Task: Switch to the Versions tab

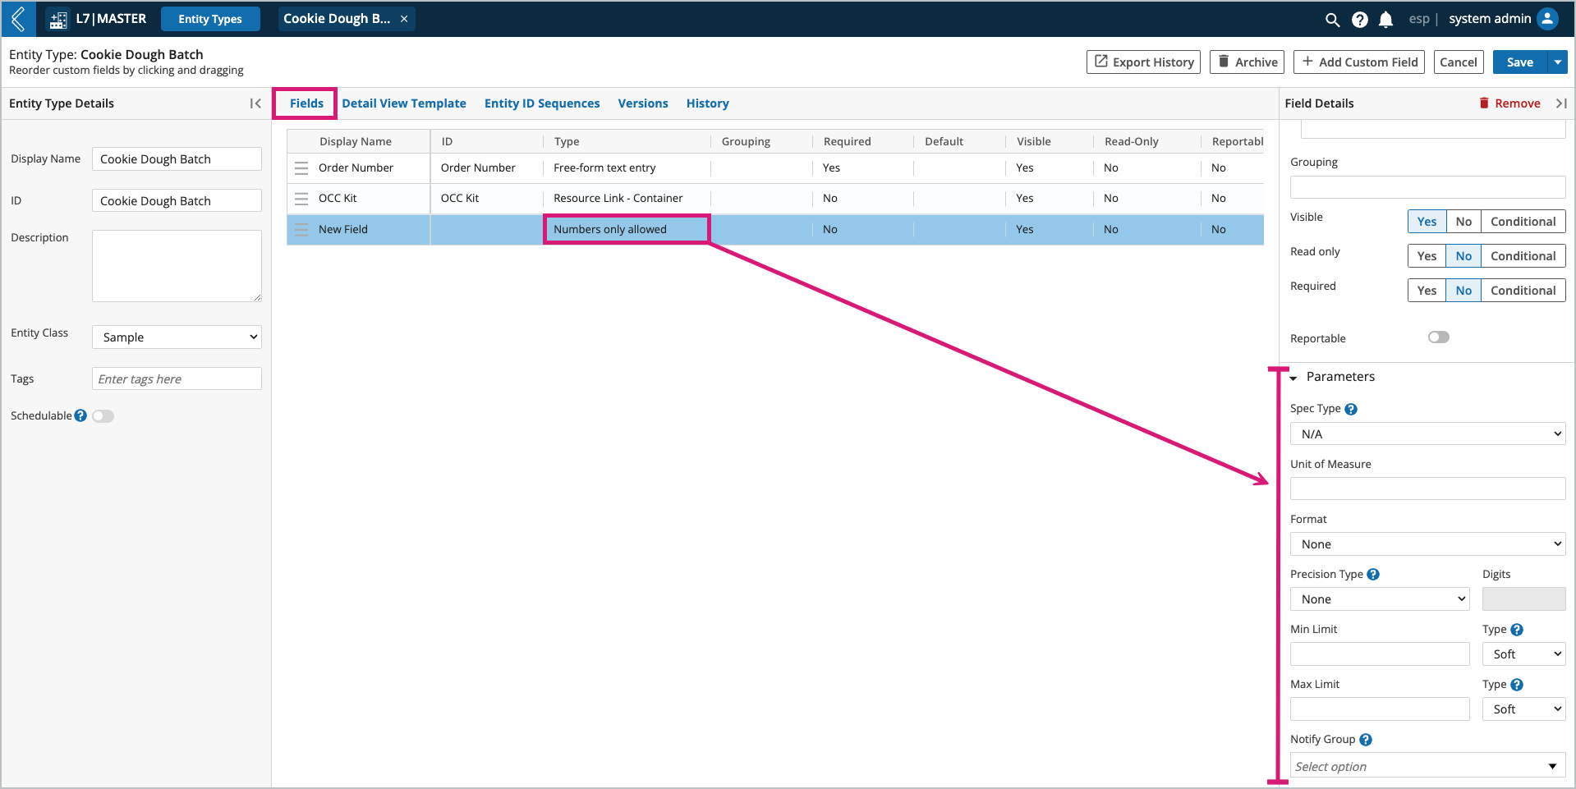Action: coord(643,103)
